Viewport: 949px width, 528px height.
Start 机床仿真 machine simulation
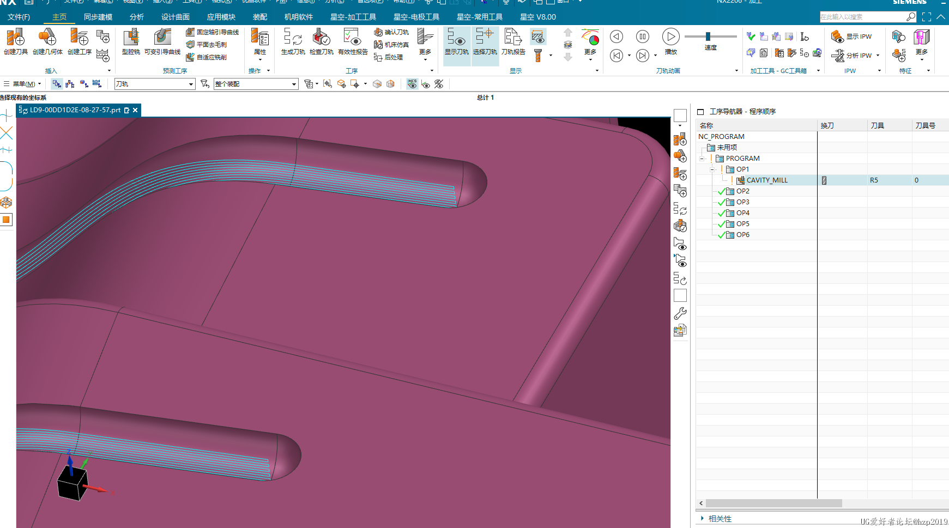(x=391, y=45)
